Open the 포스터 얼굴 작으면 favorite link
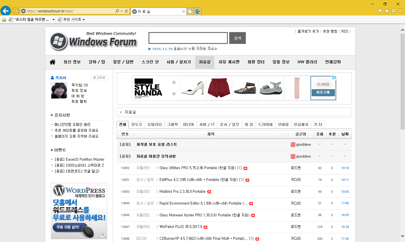 [x=29, y=19]
